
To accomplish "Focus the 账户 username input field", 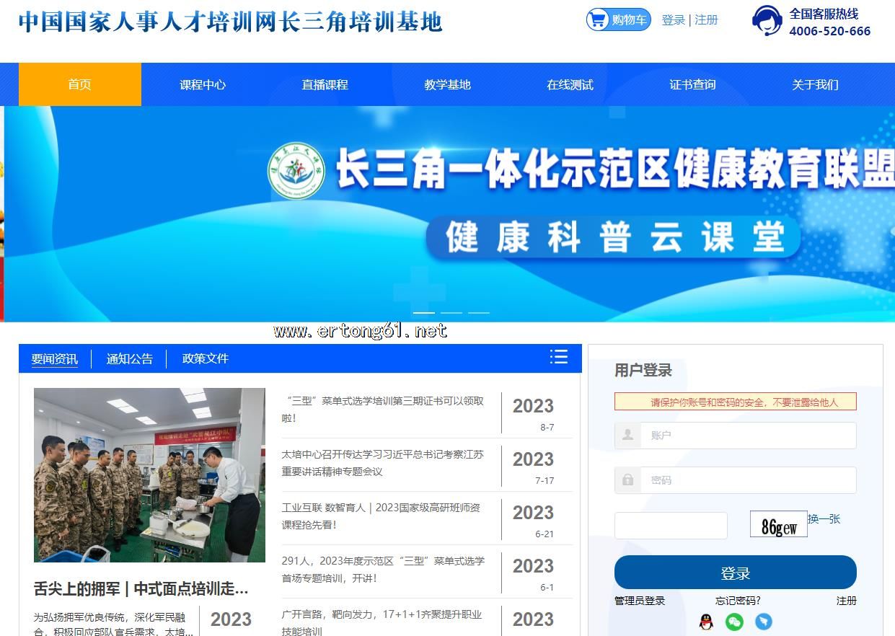I will (x=747, y=436).
